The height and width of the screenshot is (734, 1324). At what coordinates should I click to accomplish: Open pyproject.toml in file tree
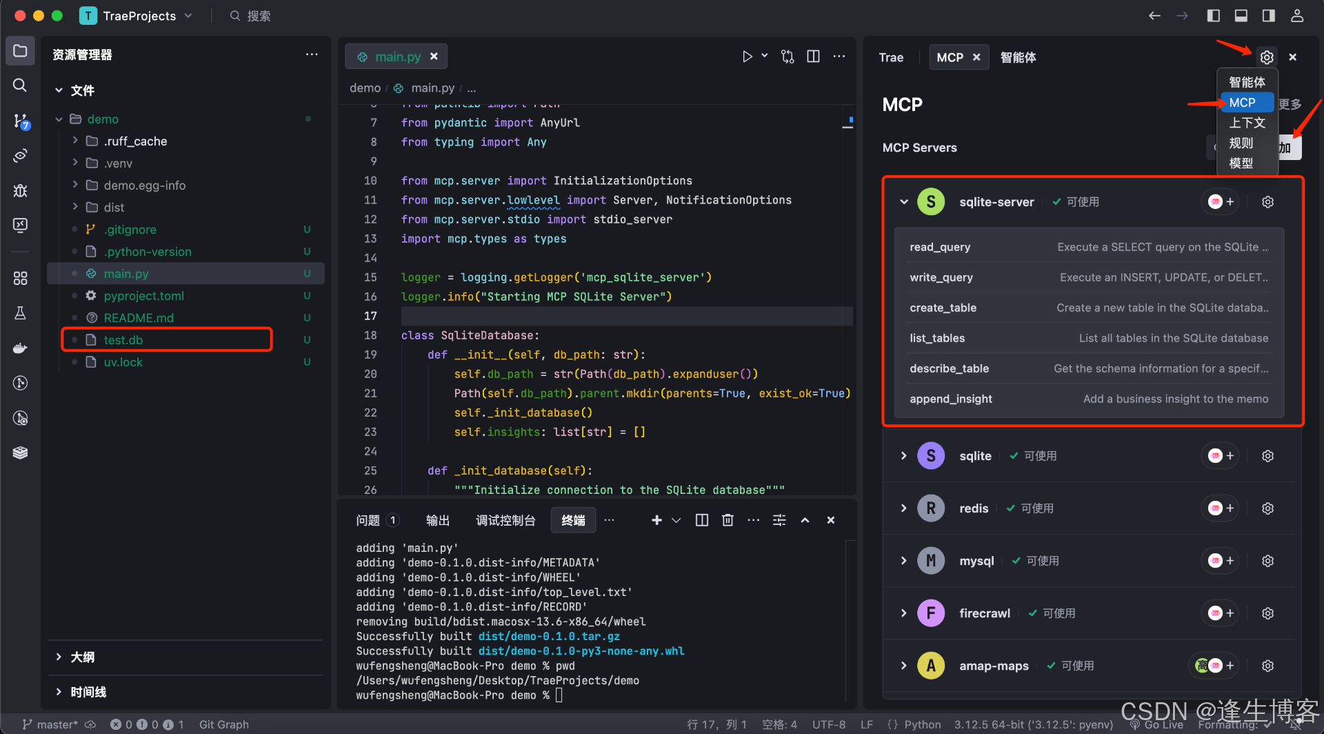185,296
